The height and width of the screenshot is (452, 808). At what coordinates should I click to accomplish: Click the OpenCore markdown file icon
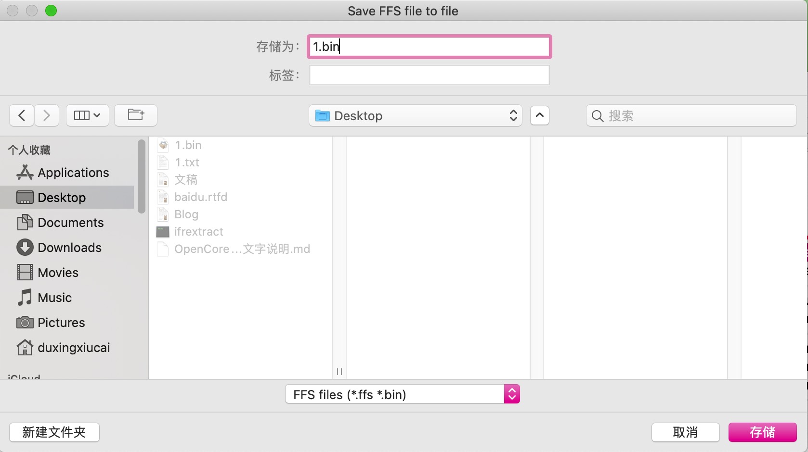pyautogui.click(x=163, y=249)
